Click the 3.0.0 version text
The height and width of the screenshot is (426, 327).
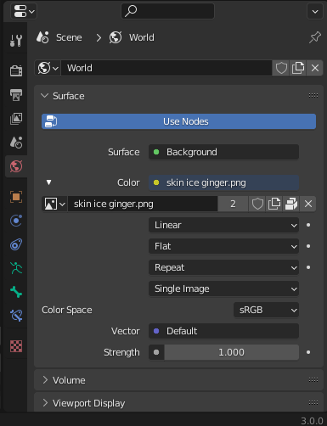tap(312, 421)
